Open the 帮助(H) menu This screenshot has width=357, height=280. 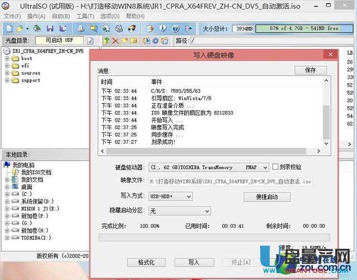(x=135, y=16)
